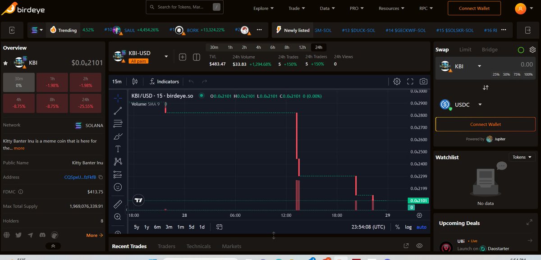Open the token's Telegram link
Image resolution: width=541 pixels, height=260 pixels.
pos(30,235)
